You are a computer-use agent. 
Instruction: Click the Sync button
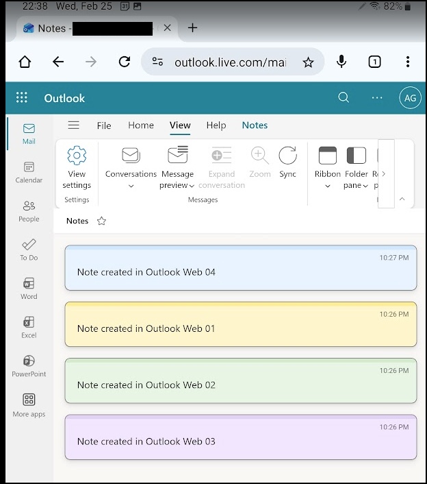(287, 162)
